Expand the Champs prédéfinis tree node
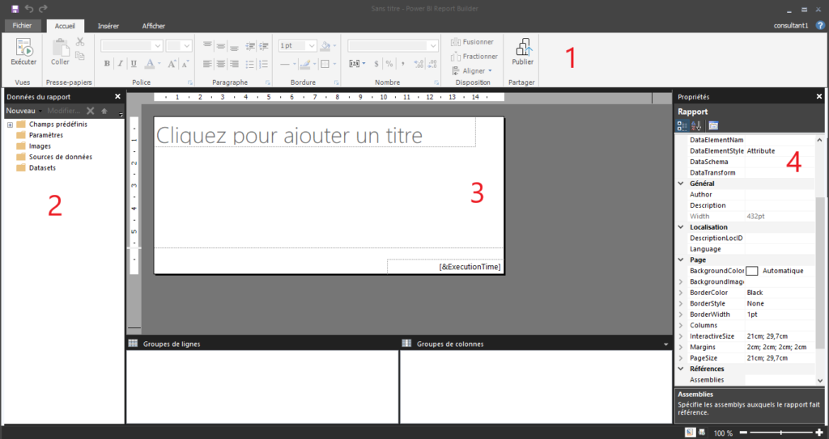The width and height of the screenshot is (829, 439). tap(10, 125)
